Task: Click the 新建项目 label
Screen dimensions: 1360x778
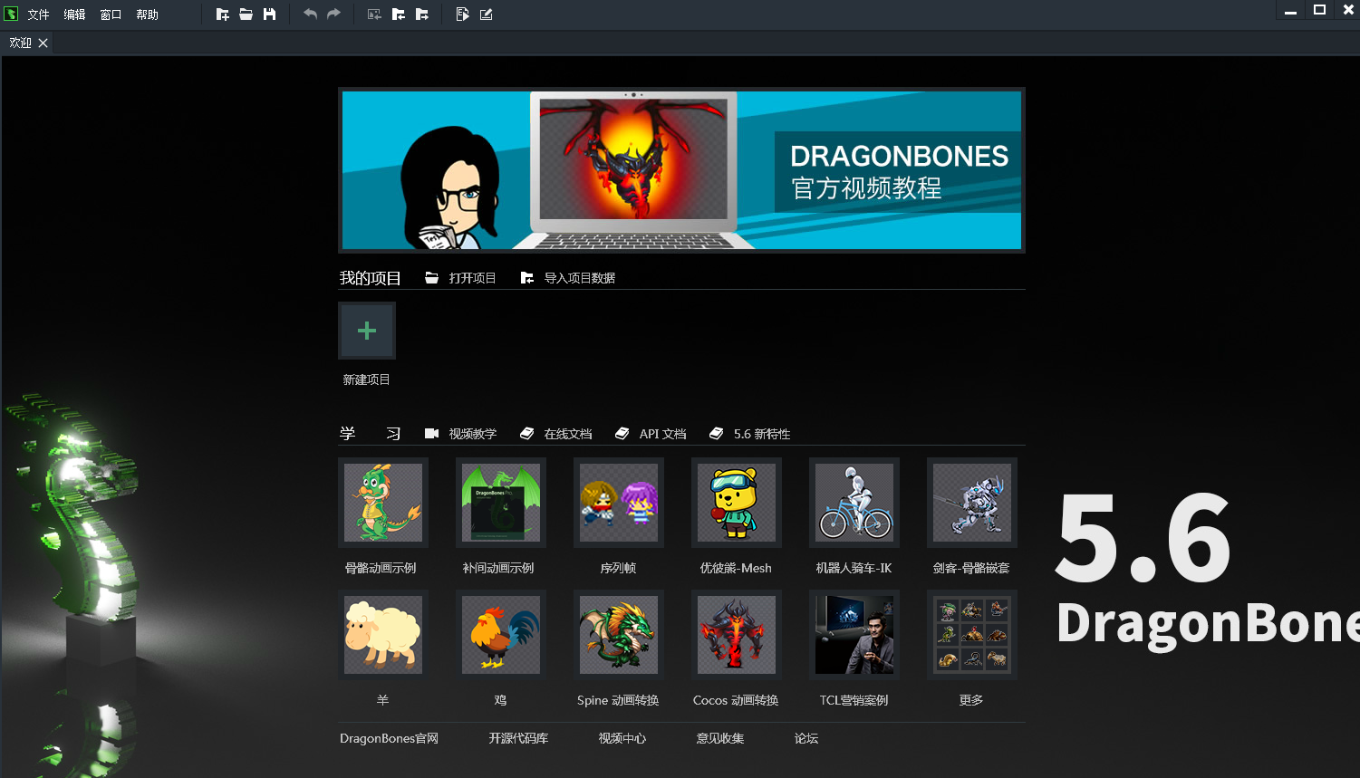Action: (367, 379)
